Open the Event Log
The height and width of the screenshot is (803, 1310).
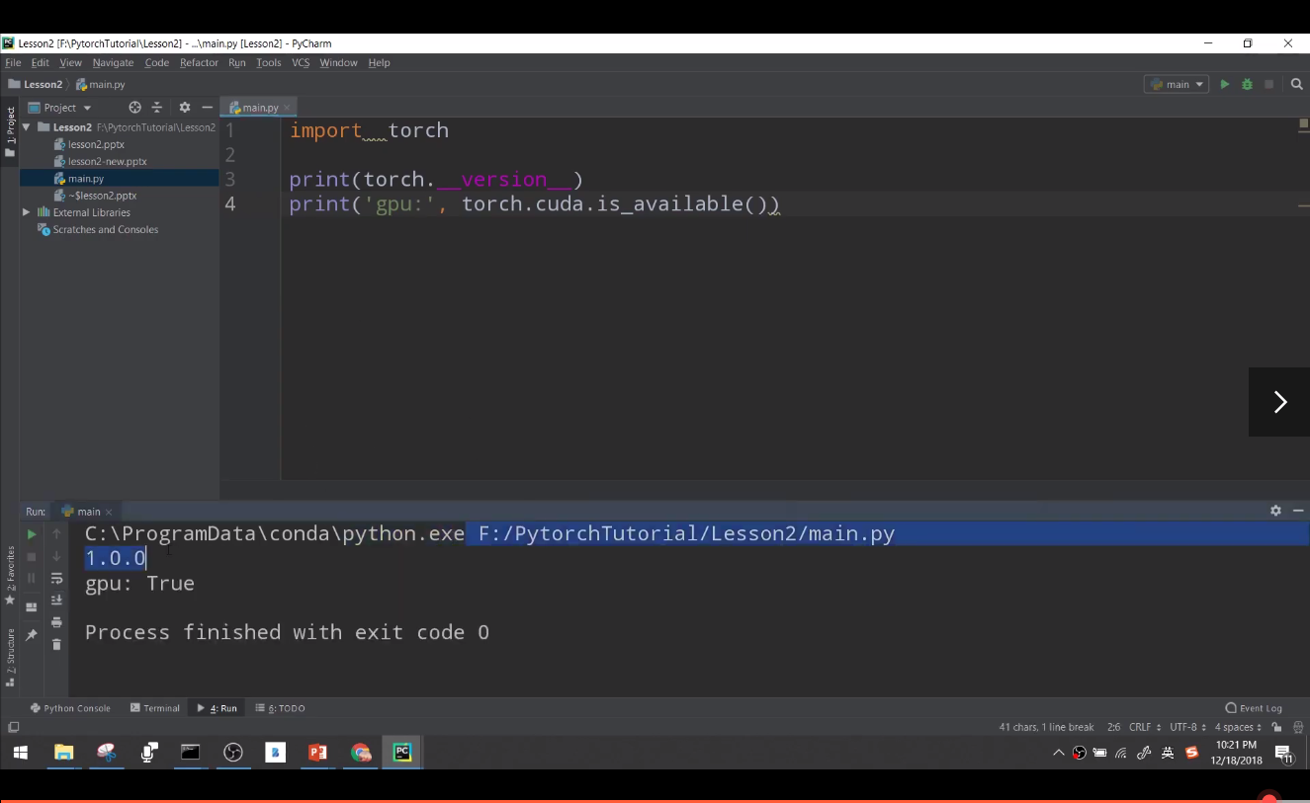pyautogui.click(x=1254, y=708)
